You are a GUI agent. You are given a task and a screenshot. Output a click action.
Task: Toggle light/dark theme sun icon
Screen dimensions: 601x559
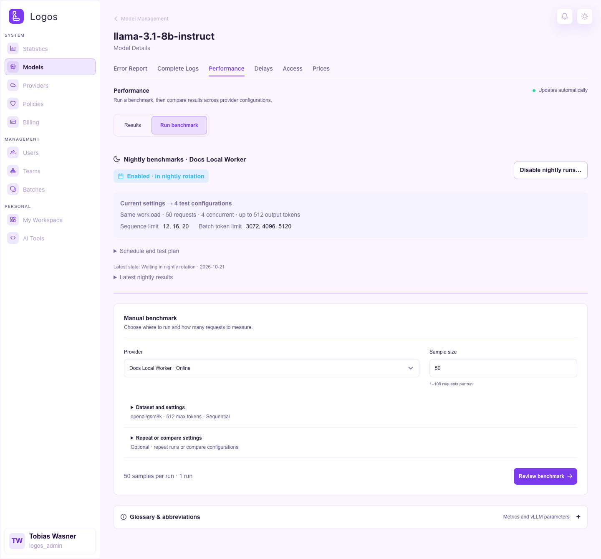(x=585, y=16)
